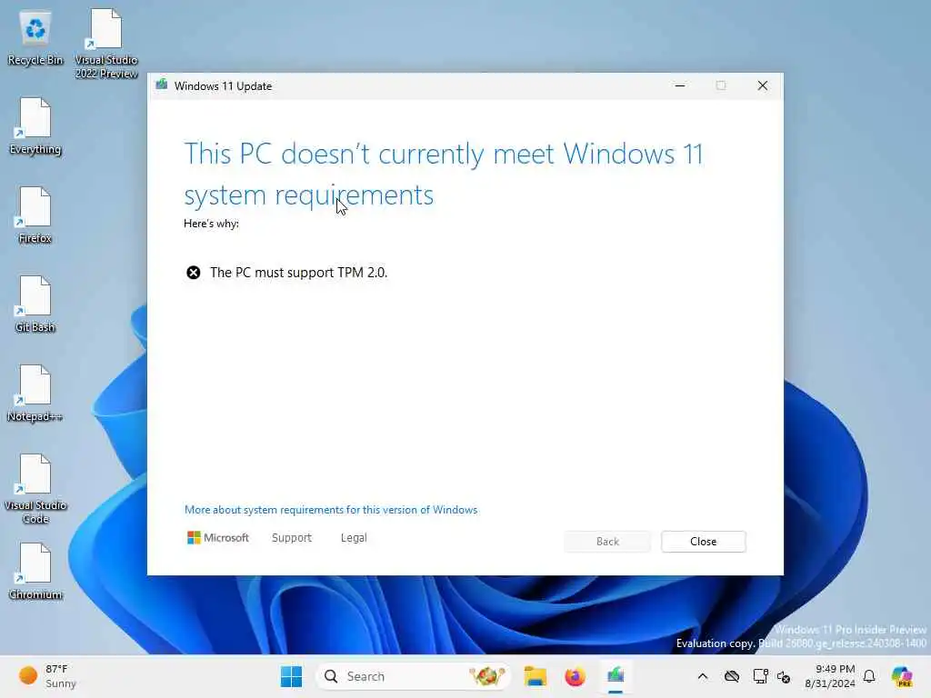
Task: Select the Git Bash desktop shortcut
Action: 35,304
